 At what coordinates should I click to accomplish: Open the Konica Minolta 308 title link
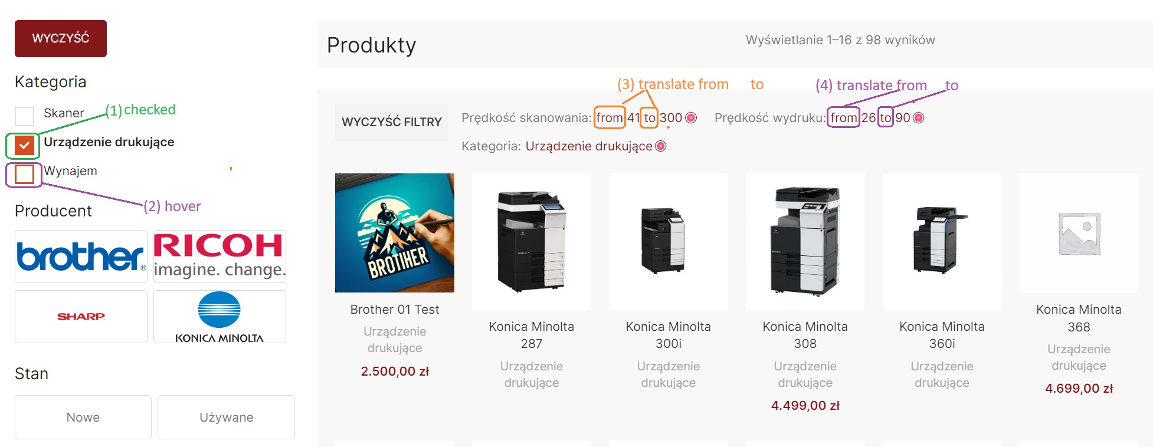click(x=805, y=335)
